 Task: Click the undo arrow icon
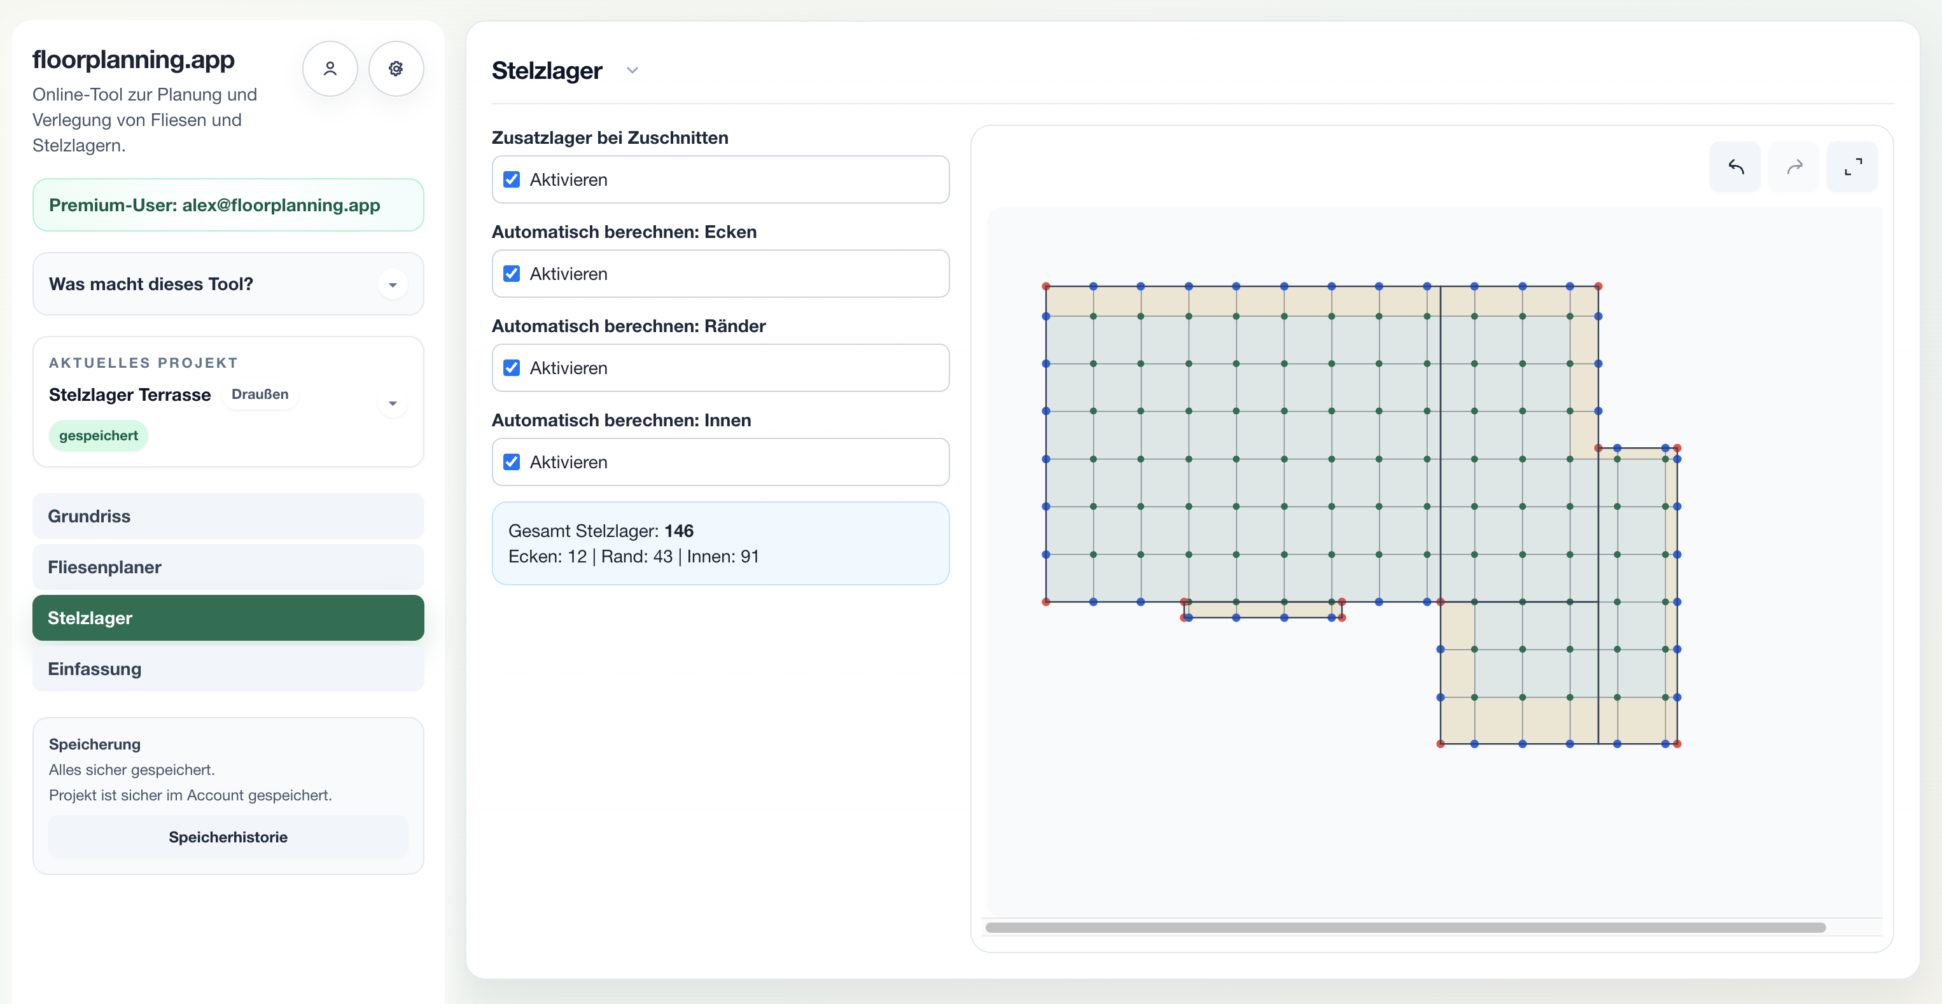(1735, 167)
